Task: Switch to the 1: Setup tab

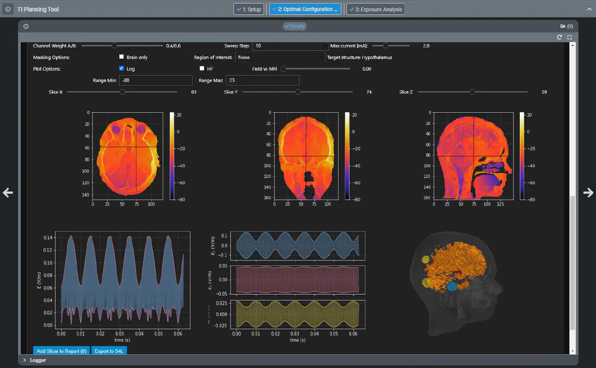Action: [x=249, y=9]
